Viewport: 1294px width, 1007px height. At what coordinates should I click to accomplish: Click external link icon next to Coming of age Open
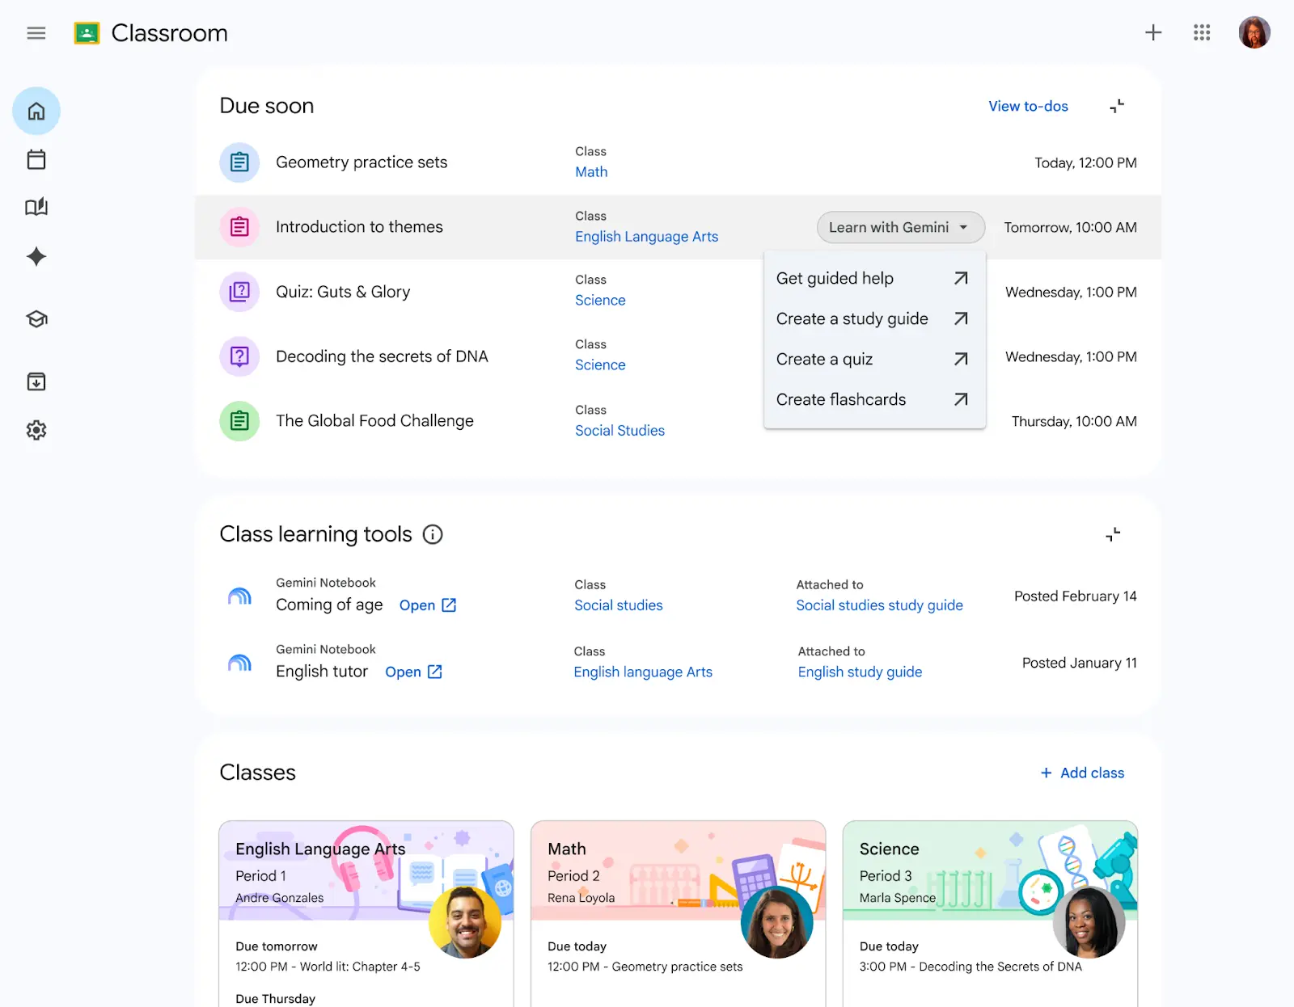(449, 605)
